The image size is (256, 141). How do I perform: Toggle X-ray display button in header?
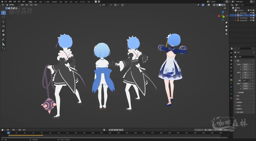(x=214, y=5)
